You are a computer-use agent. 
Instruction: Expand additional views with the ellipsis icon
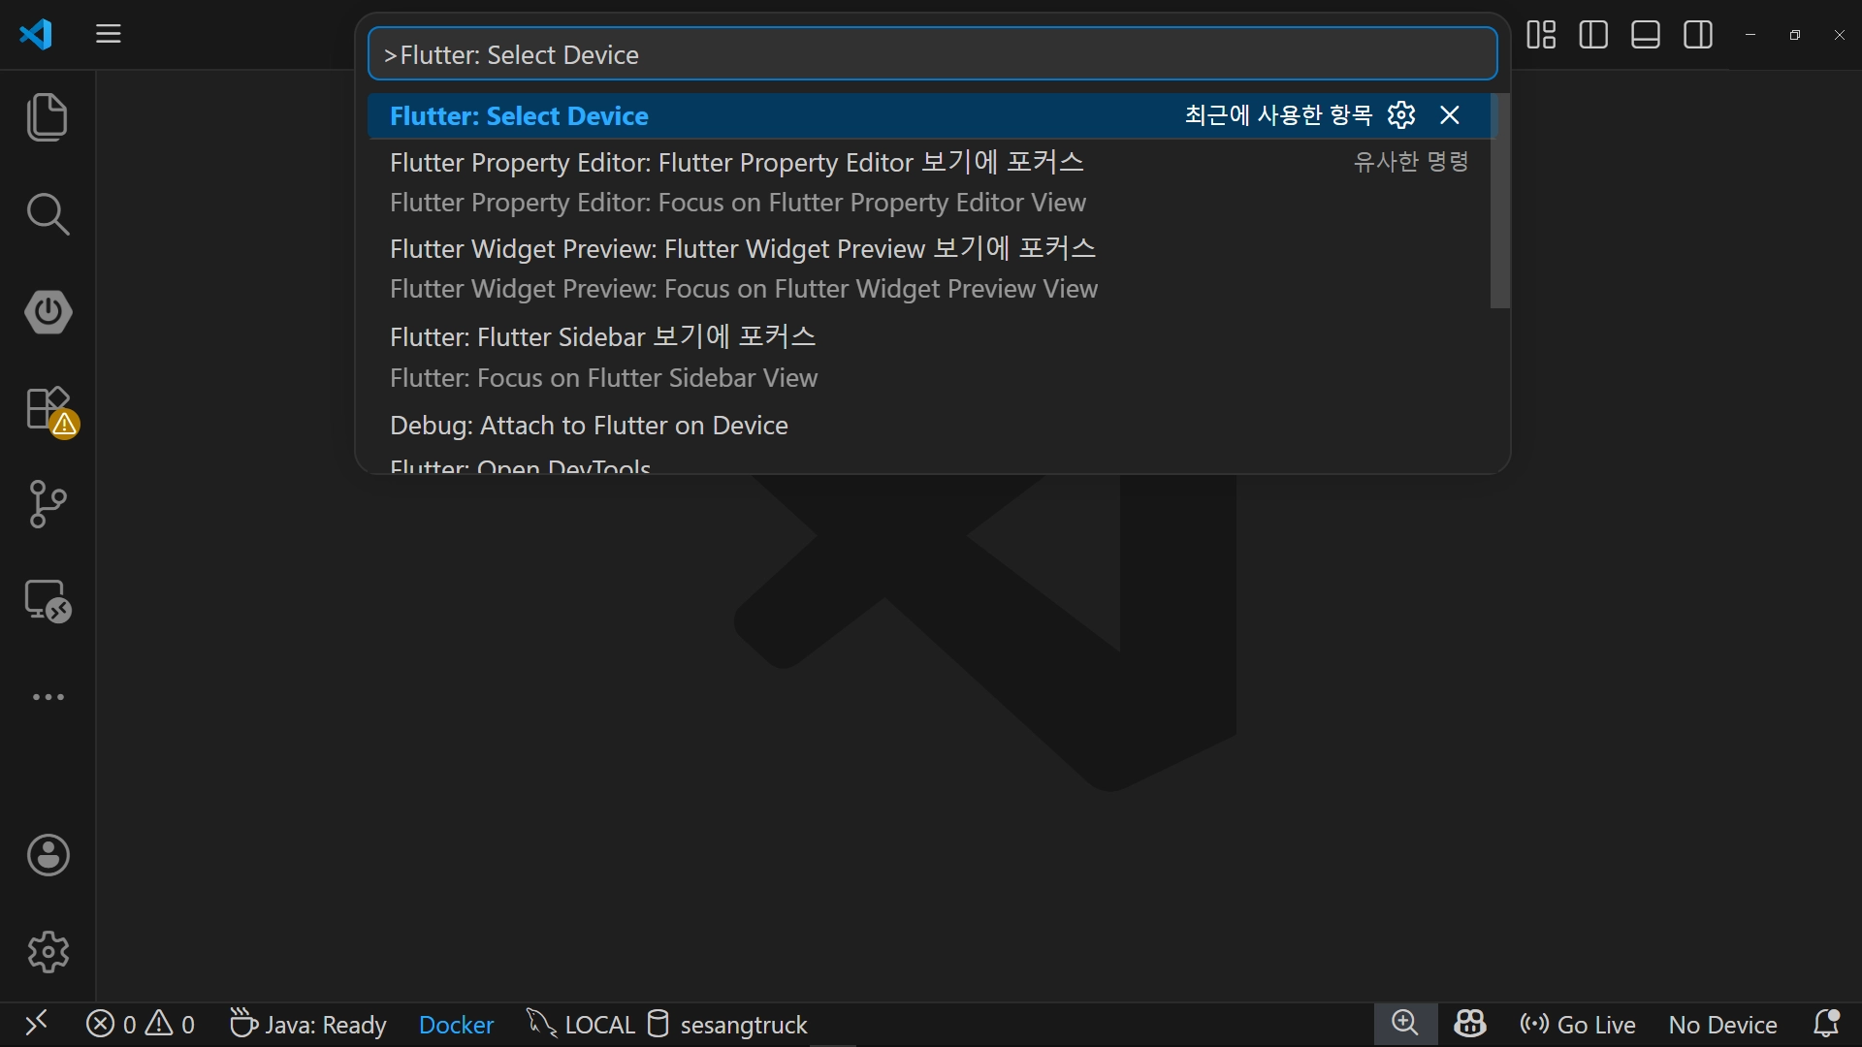[48, 697]
